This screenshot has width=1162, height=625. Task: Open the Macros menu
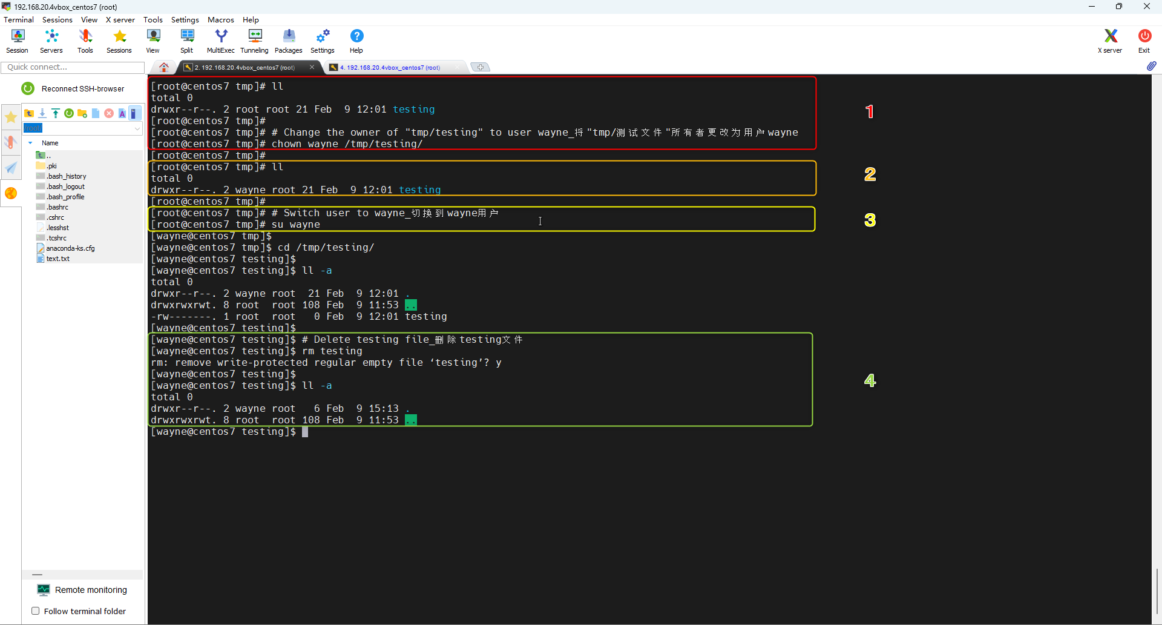[x=221, y=20]
